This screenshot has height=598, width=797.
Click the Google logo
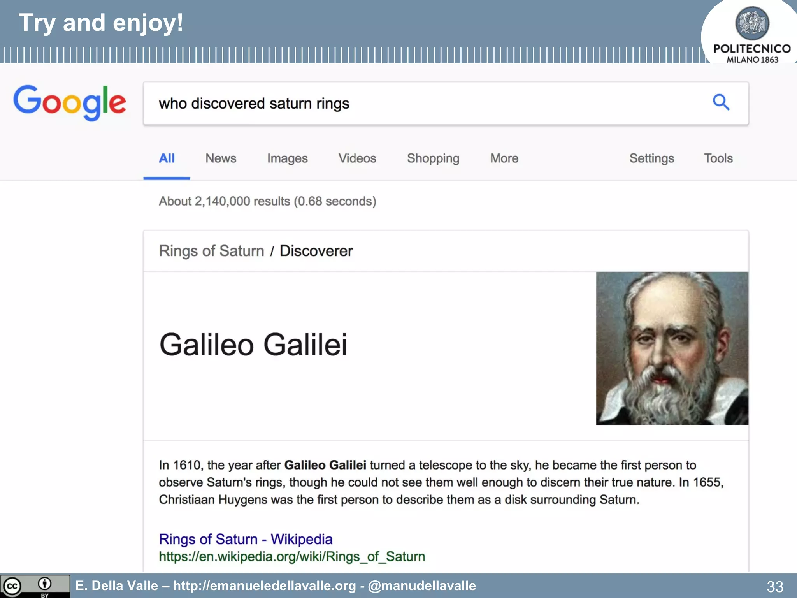pos(70,102)
